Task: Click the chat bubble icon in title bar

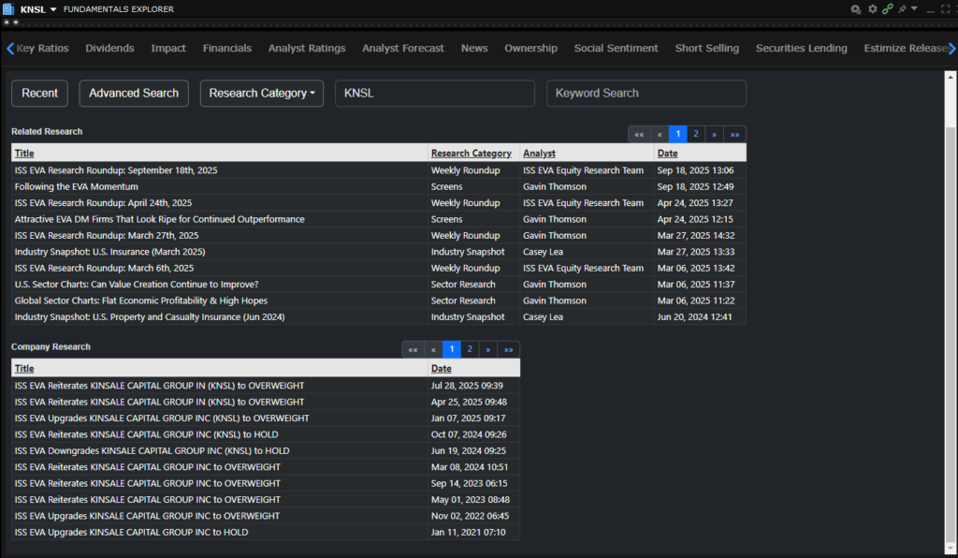Action: [855, 8]
